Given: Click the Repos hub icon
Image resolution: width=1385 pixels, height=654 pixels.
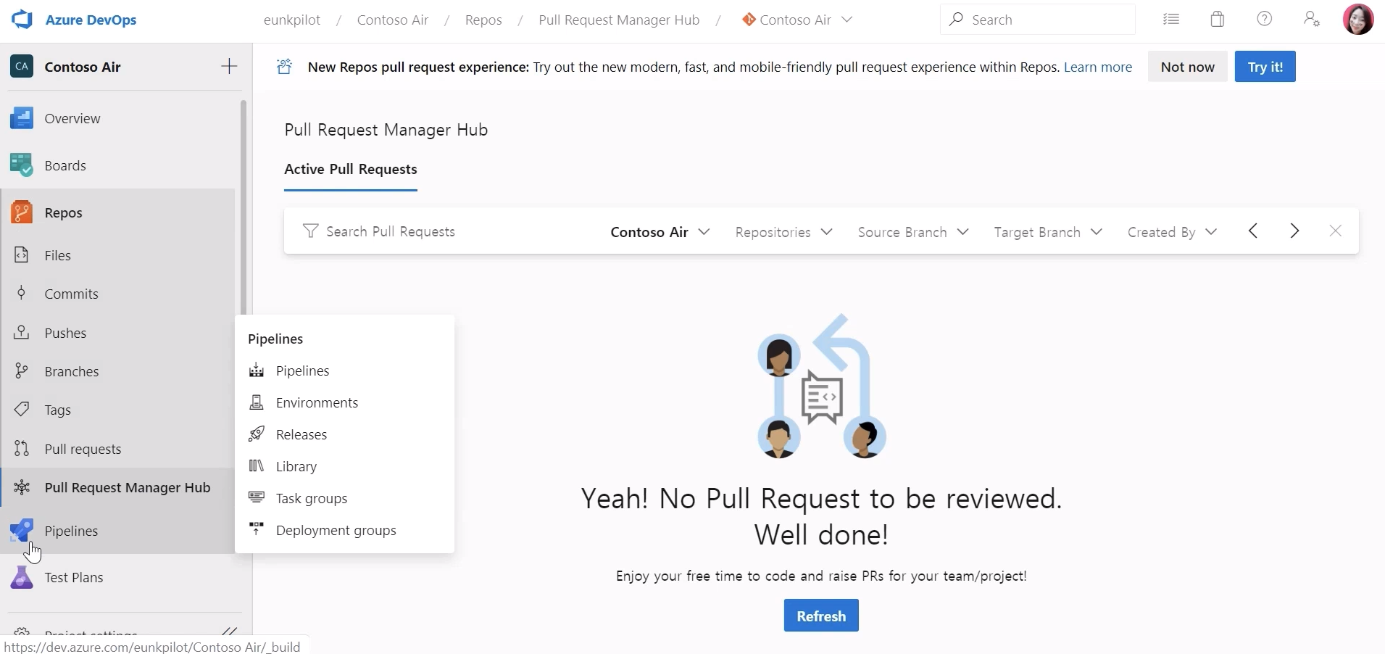Looking at the screenshot, I should pyautogui.click(x=22, y=212).
